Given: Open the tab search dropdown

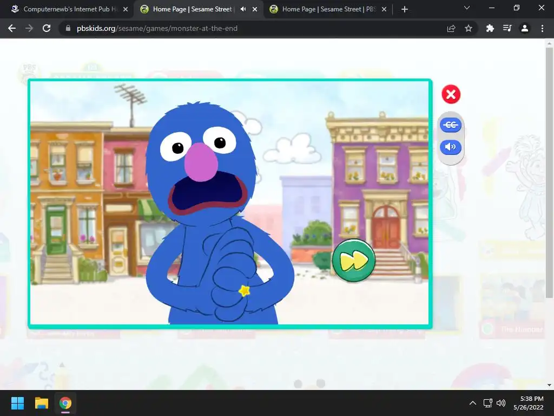Looking at the screenshot, I should 467,8.
